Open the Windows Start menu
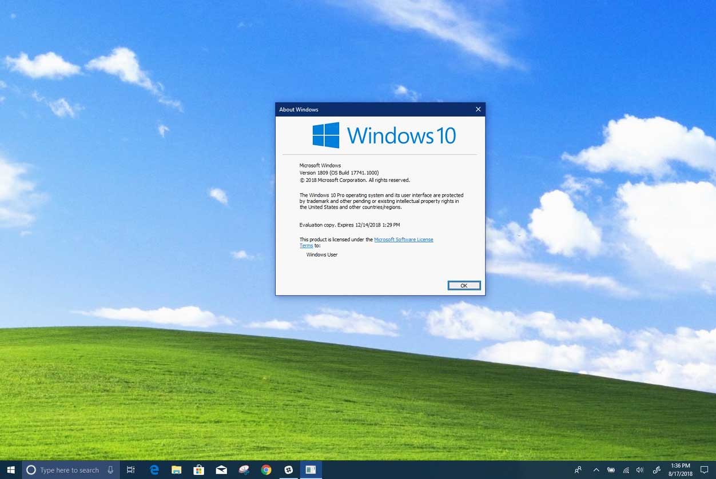716x479 pixels. (11, 470)
